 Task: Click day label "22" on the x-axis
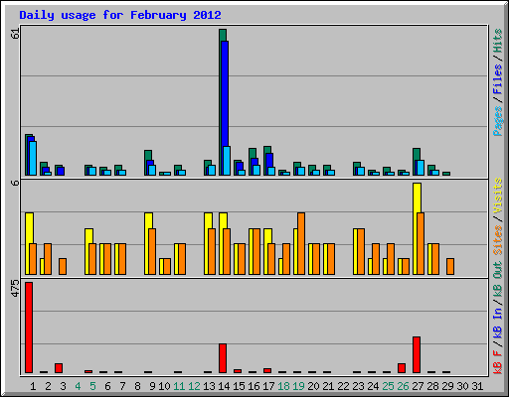[343, 386]
